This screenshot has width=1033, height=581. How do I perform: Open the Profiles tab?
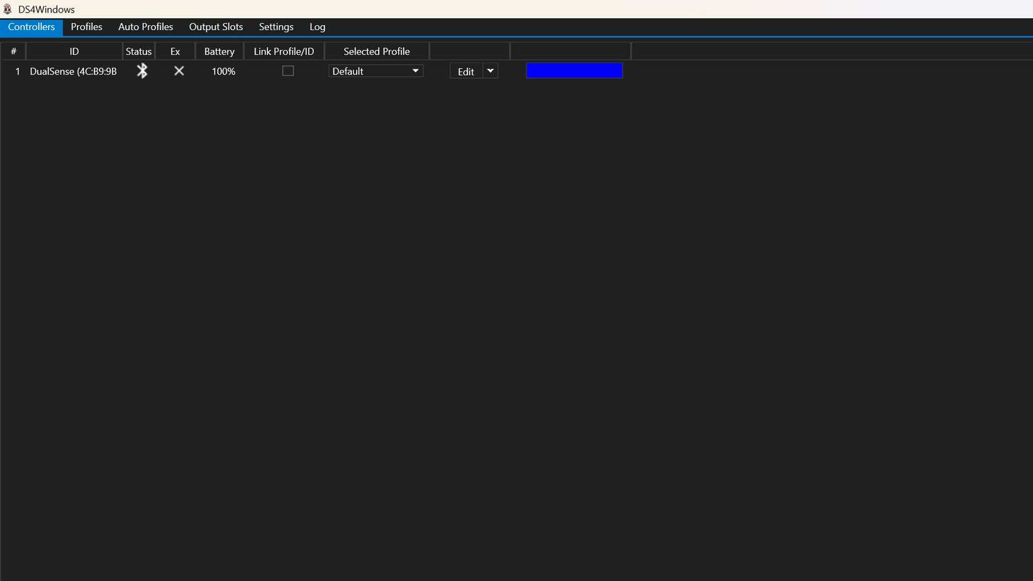(86, 27)
